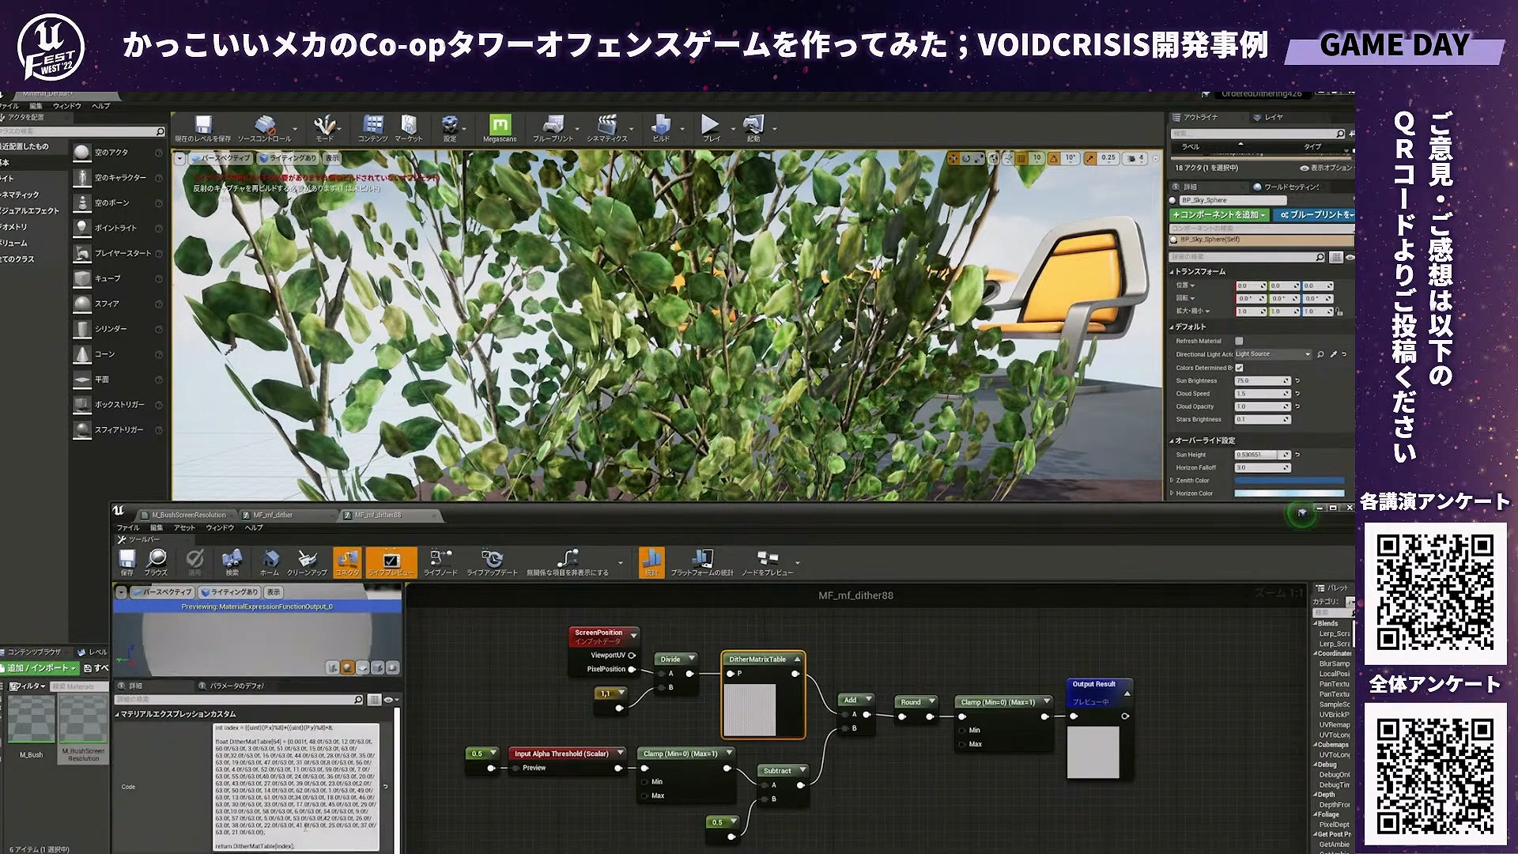
Task: Open the Directional Light Actor dropdown
Action: (x=1273, y=354)
